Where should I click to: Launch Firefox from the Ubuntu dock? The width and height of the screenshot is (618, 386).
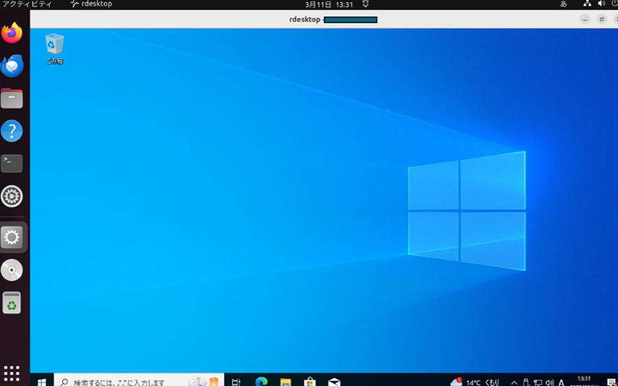(x=12, y=33)
